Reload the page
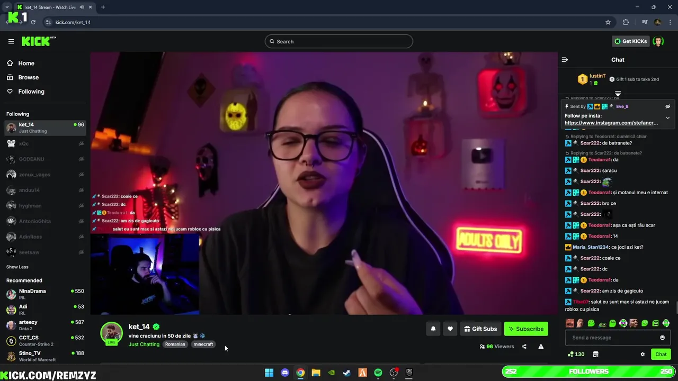678x381 pixels. pyautogui.click(x=33, y=22)
